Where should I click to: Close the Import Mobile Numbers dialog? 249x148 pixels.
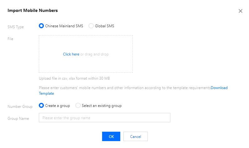241,11
